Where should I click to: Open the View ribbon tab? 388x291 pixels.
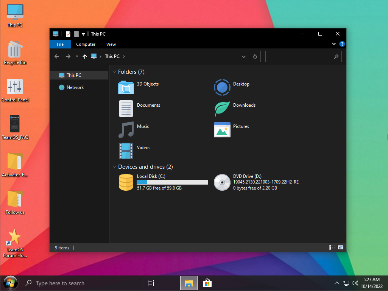coord(111,44)
